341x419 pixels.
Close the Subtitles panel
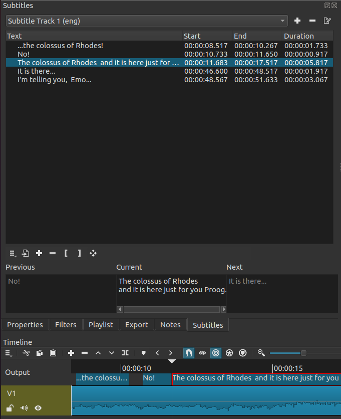pos(334,5)
